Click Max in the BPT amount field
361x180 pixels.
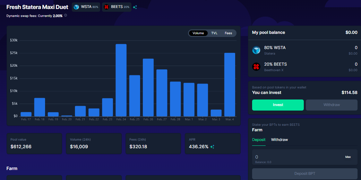348,157
